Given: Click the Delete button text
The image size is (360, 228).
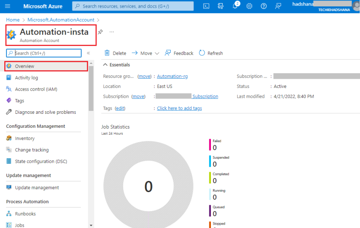Looking at the screenshot, I should [119, 53].
